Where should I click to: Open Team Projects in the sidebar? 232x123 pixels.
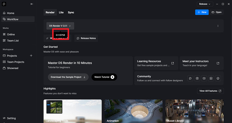[18, 62]
